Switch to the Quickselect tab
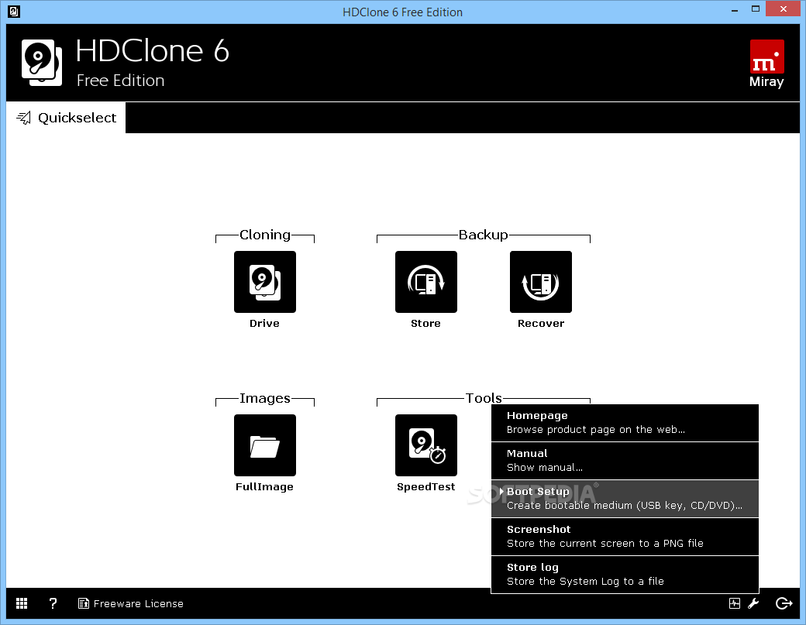Image resolution: width=806 pixels, height=625 pixels. [x=66, y=118]
